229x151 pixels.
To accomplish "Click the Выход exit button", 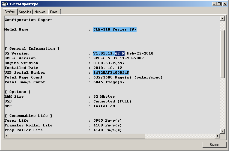I will point(215,145).
